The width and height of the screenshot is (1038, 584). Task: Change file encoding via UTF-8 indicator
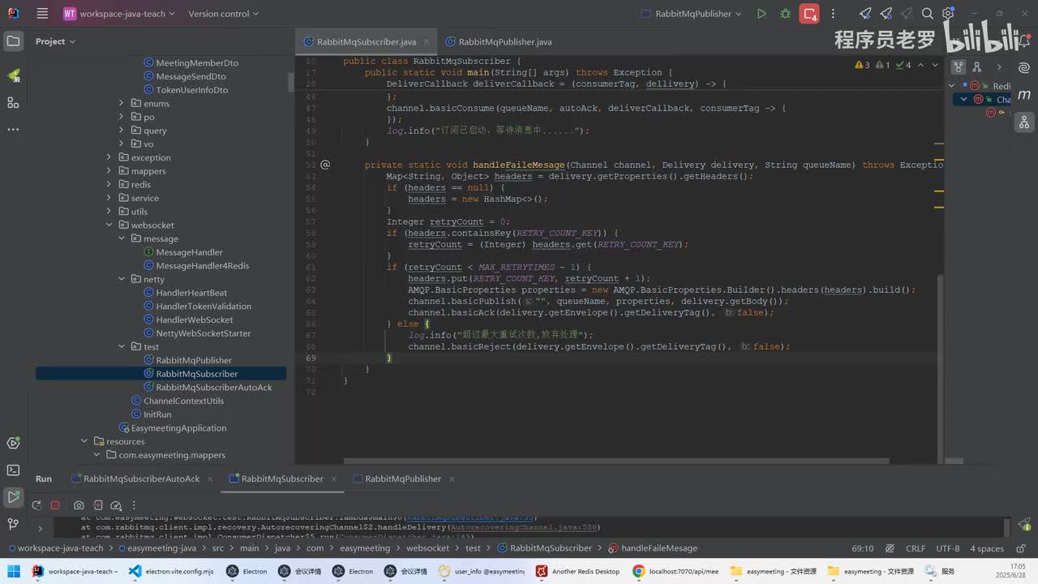tap(948, 548)
